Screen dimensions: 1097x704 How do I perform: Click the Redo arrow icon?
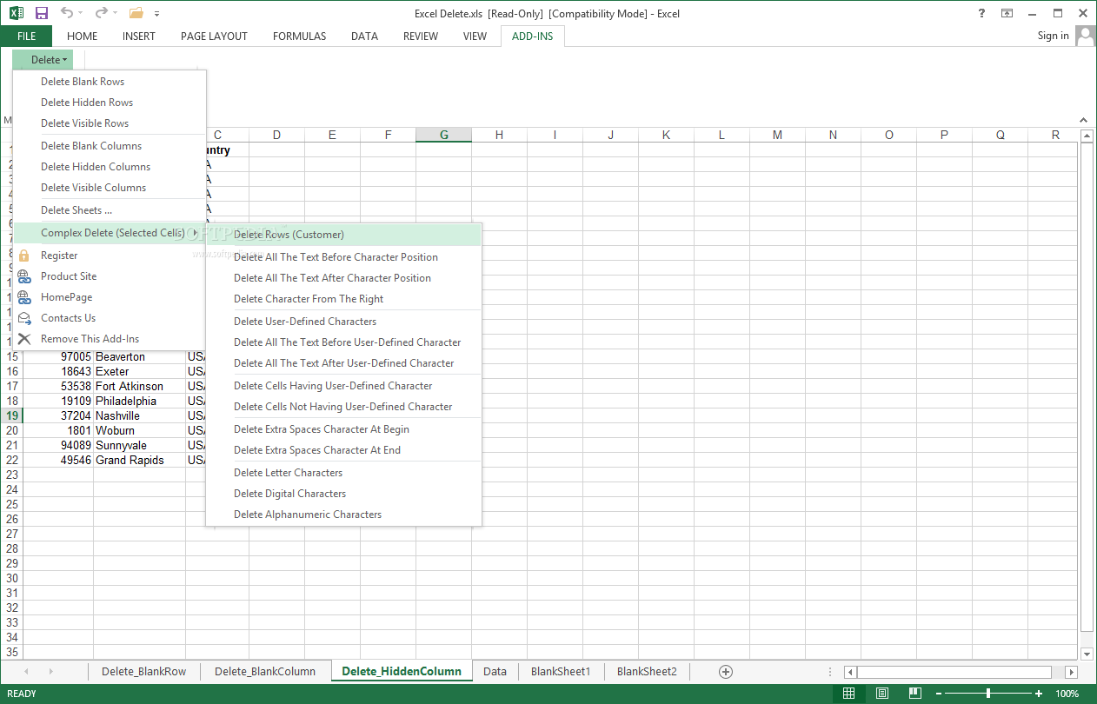coord(101,13)
